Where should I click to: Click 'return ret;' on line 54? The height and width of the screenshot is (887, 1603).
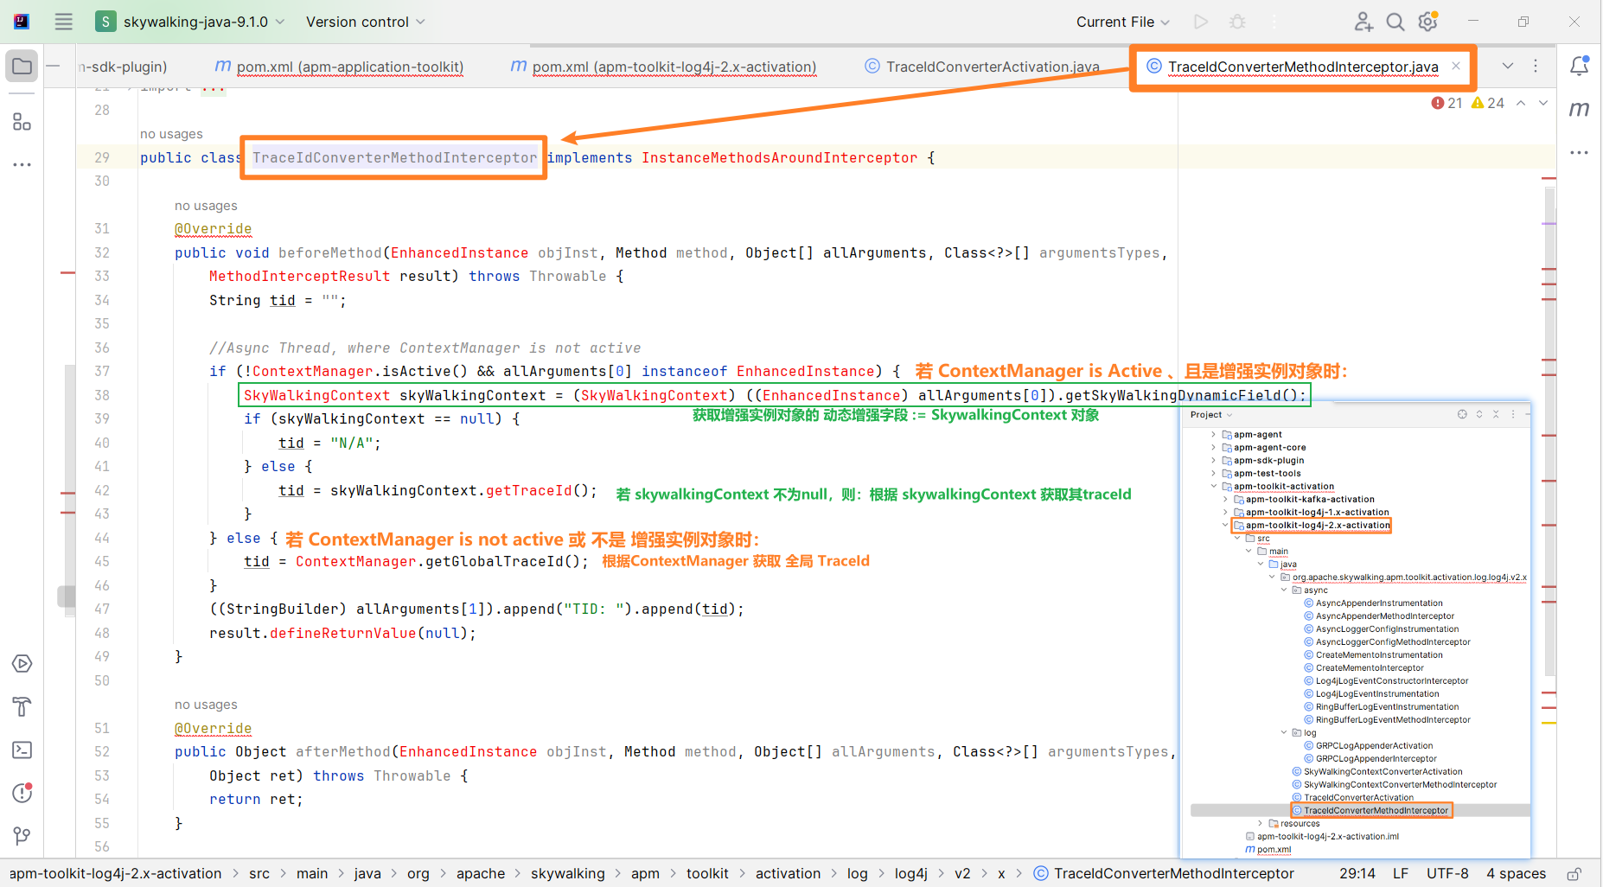pyautogui.click(x=256, y=799)
